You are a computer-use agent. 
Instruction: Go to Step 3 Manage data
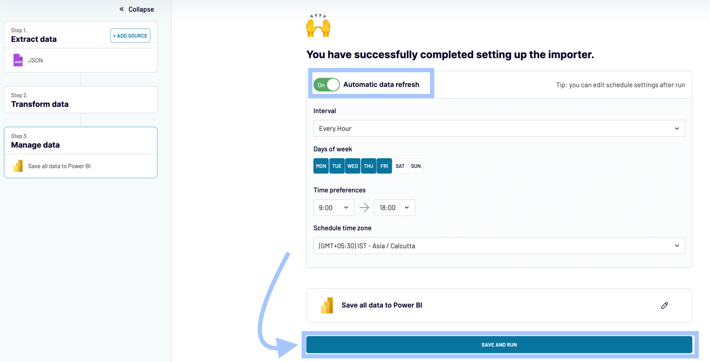(x=80, y=141)
